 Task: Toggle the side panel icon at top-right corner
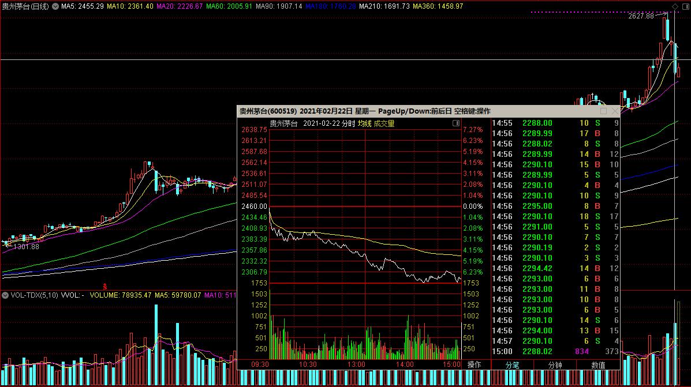click(x=685, y=6)
